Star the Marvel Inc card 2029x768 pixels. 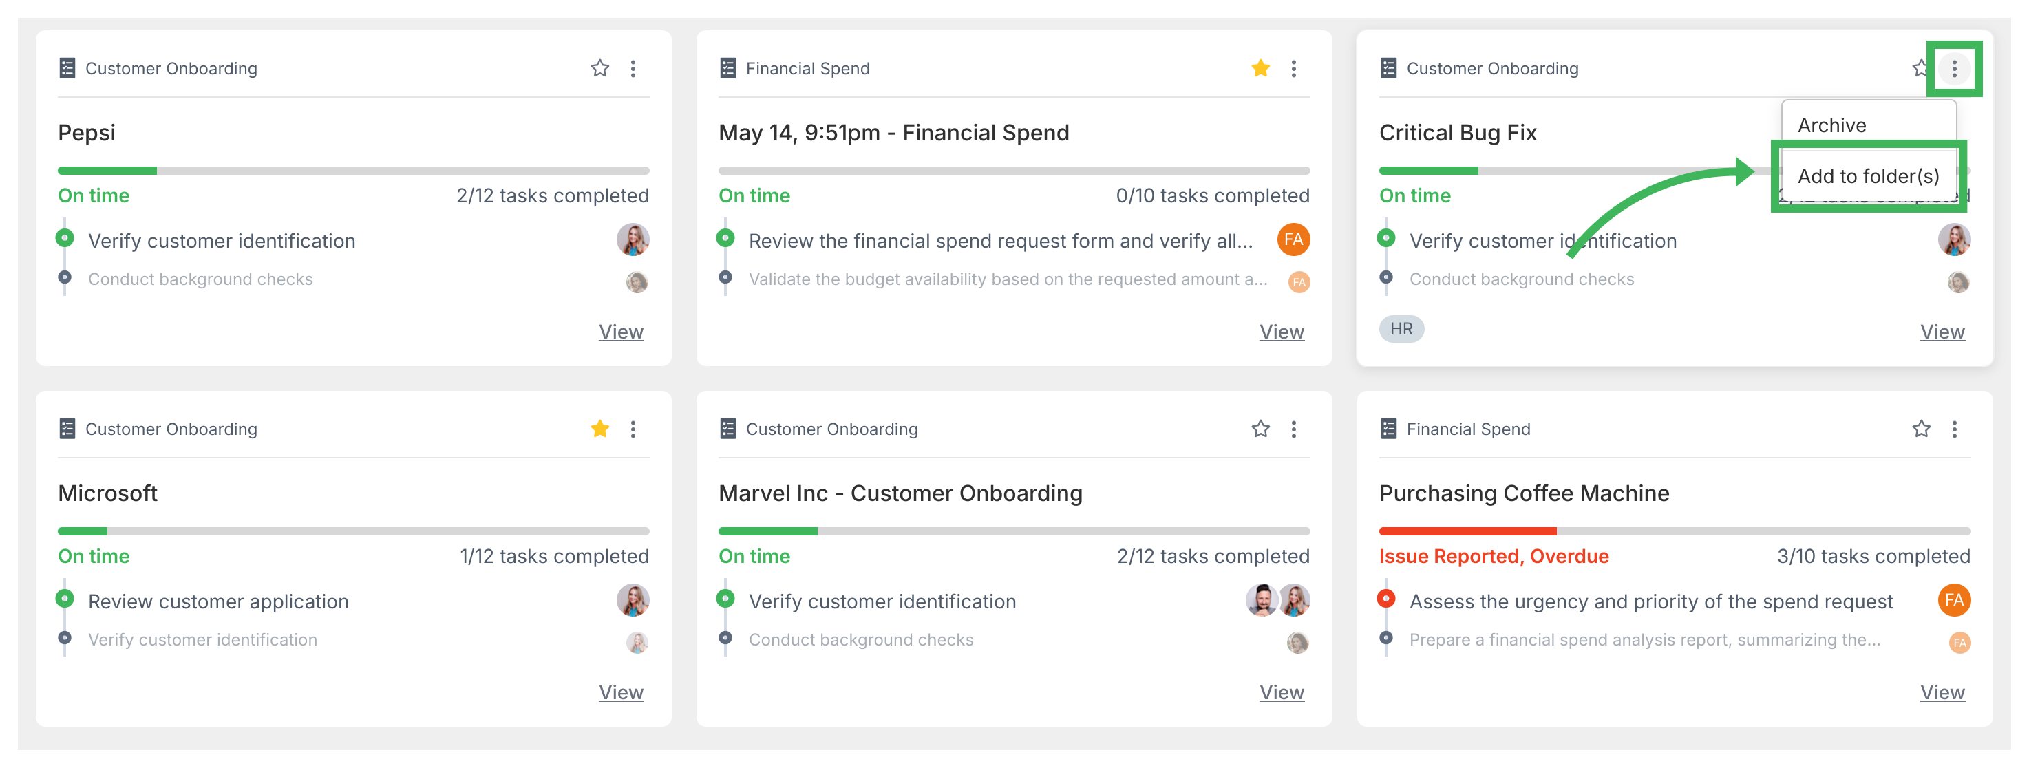(1260, 429)
